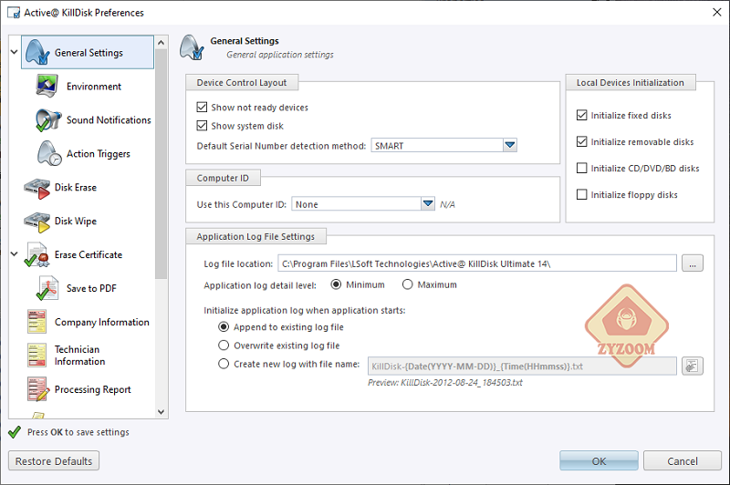Click sidebar scroll up arrow
This screenshot has height=485, width=730.
click(x=162, y=43)
